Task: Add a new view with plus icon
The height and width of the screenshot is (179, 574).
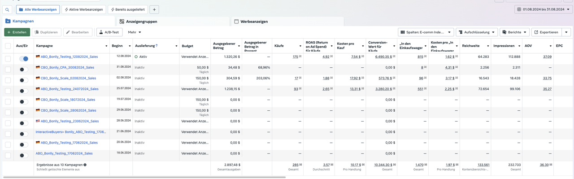Action: tap(154, 9)
